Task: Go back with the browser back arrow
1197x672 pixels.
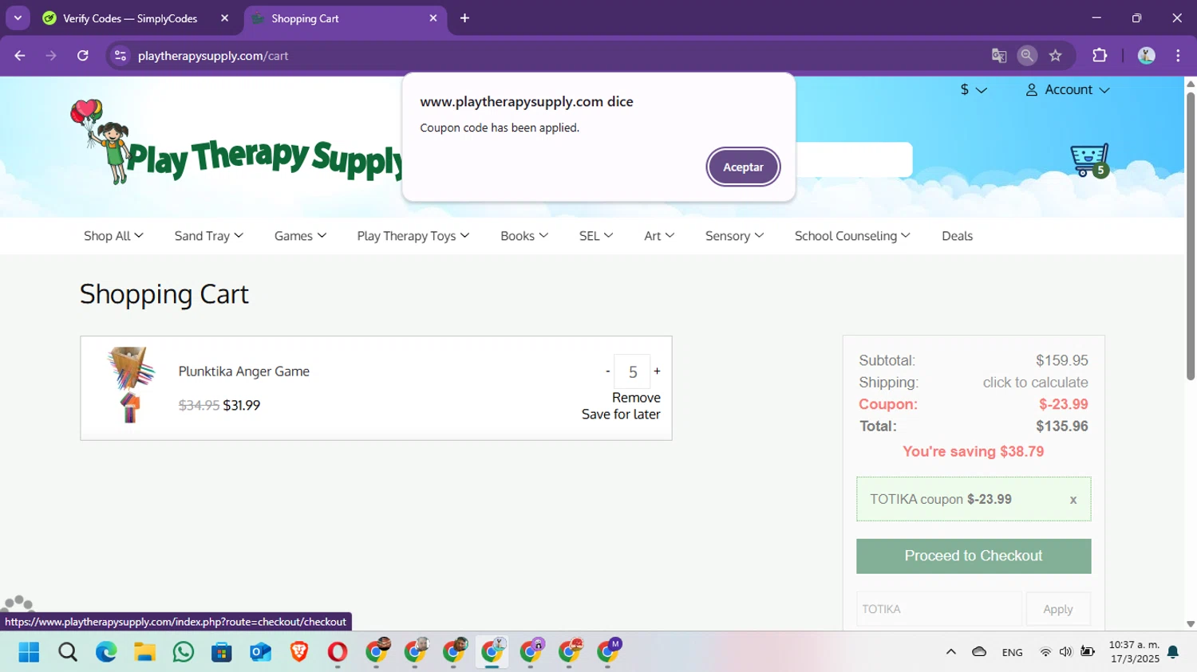Action: click(x=20, y=56)
